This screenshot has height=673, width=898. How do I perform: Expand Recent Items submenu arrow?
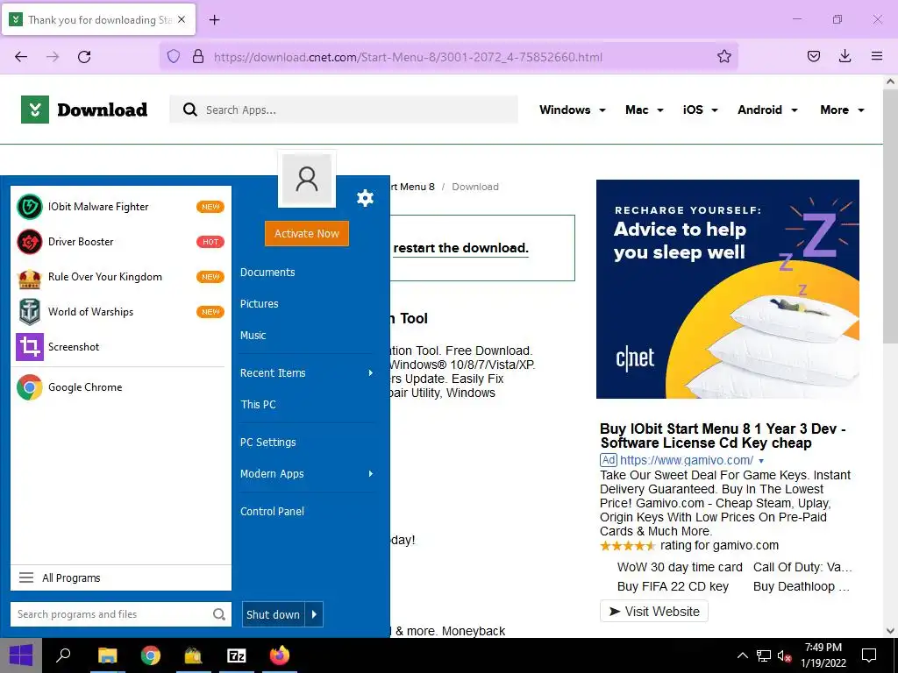(371, 373)
